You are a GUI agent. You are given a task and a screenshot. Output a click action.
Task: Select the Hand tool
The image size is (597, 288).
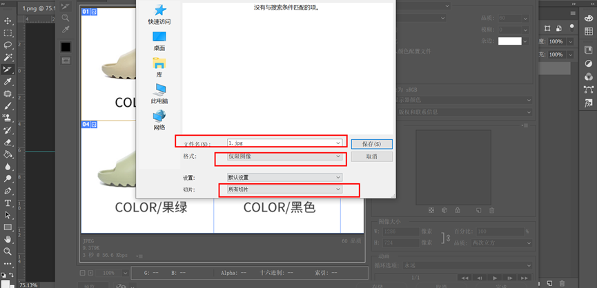click(x=8, y=239)
